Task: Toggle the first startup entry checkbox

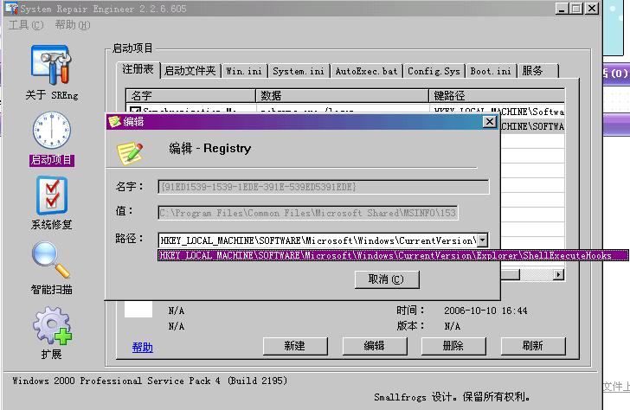Action: [135, 110]
